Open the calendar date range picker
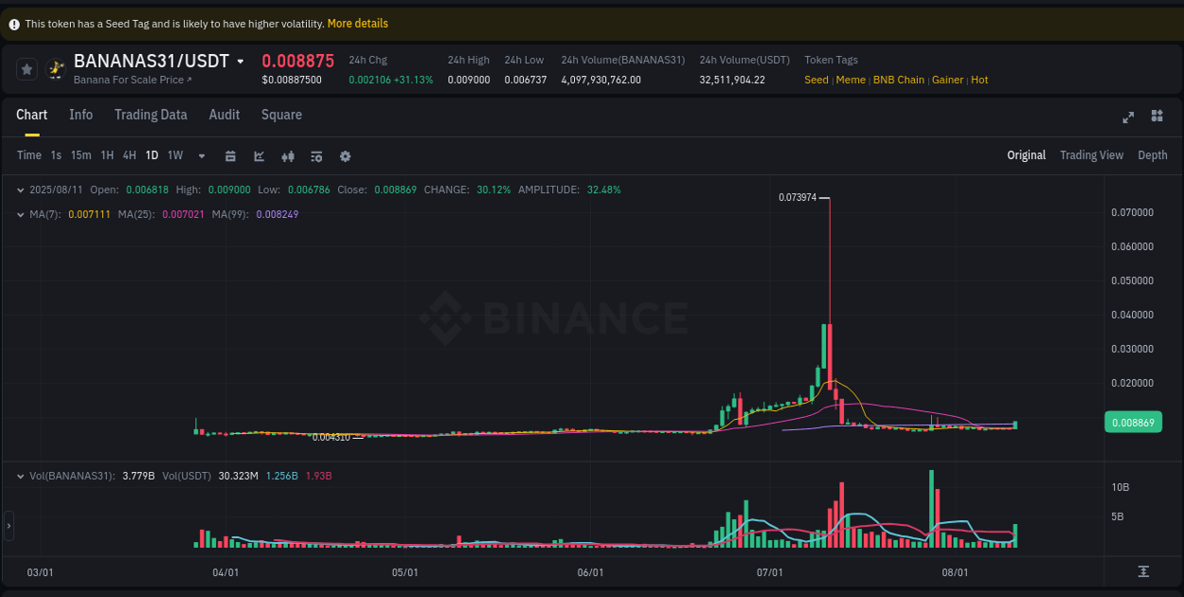Screen dimensions: 1184x597 tap(230, 154)
